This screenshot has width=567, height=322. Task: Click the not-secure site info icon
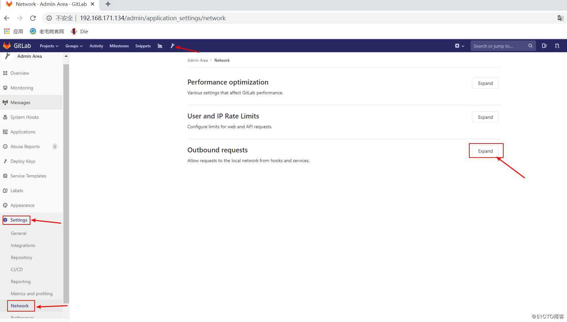coord(49,18)
